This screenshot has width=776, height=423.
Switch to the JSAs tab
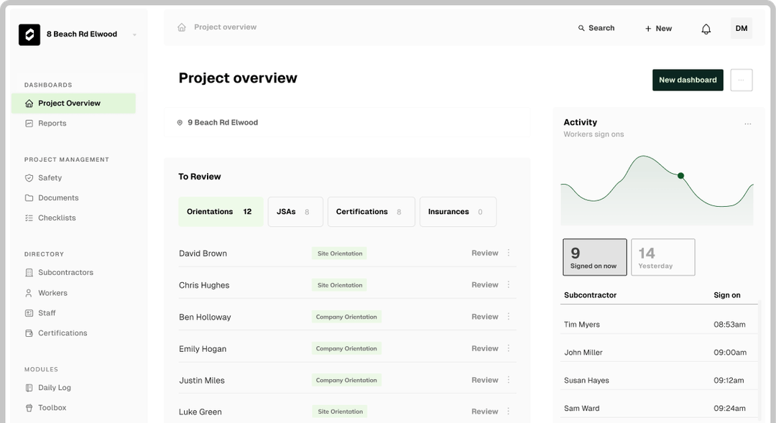295,211
